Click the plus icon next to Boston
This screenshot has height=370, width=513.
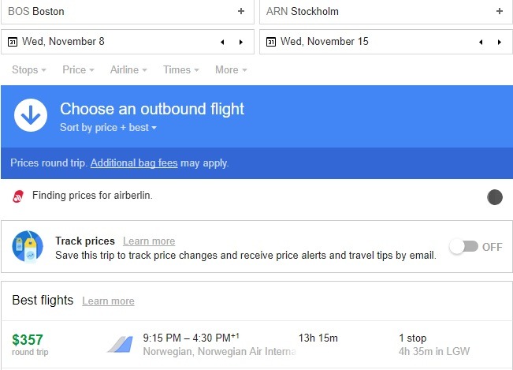[241, 12]
